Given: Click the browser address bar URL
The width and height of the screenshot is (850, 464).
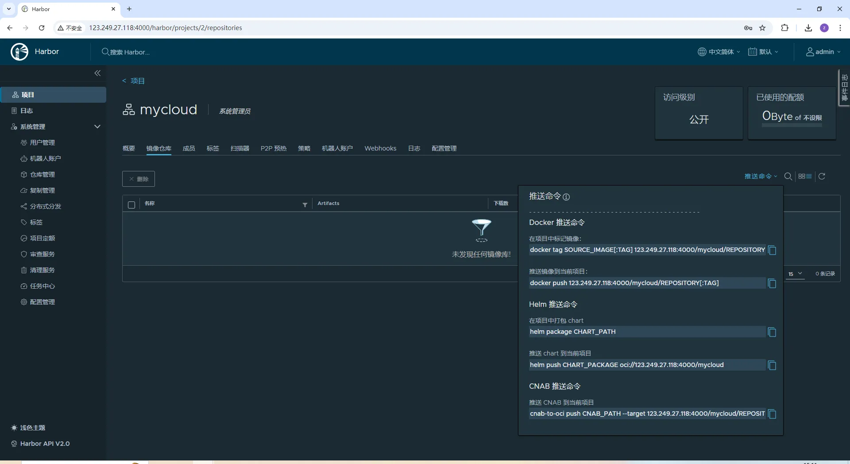Looking at the screenshot, I should pos(166,28).
